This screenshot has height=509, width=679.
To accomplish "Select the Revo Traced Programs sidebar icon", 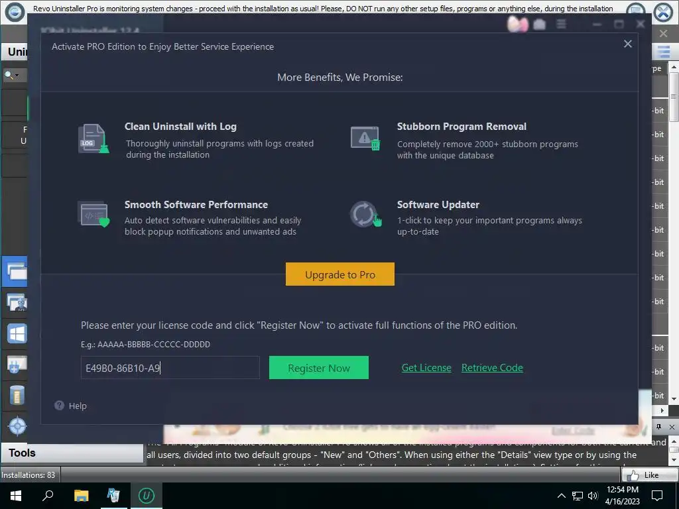I will coord(17,302).
